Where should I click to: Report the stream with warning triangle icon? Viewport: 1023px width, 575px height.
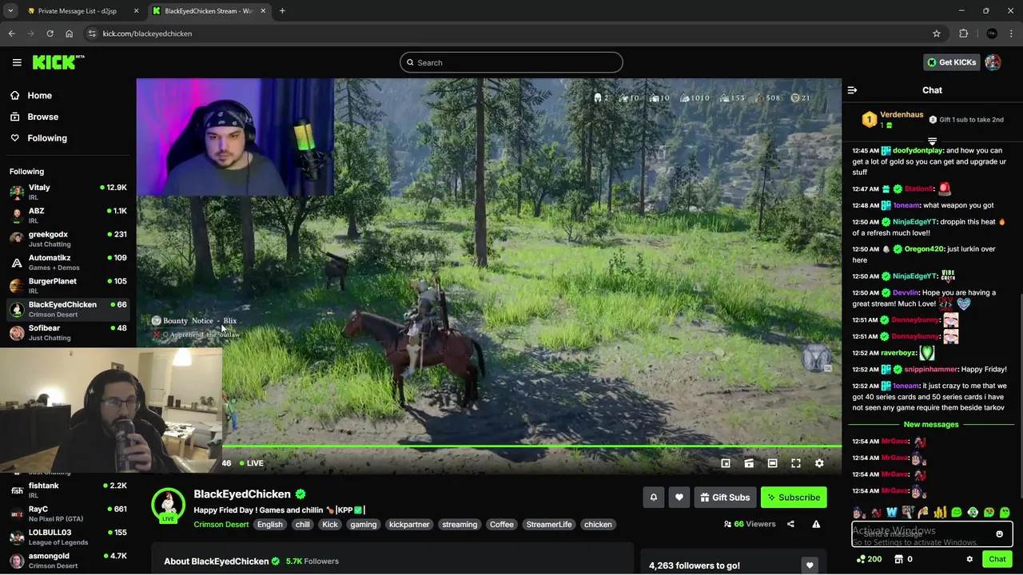(816, 524)
